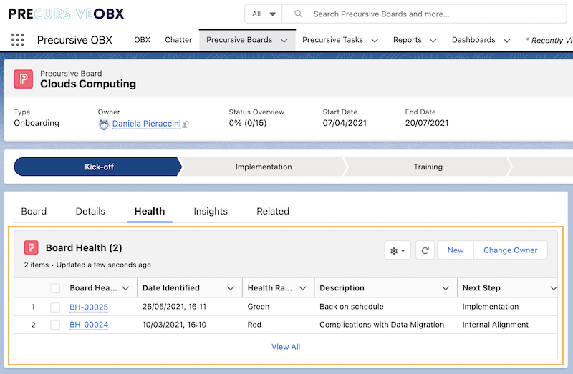Select the Health tab
This screenshot has width=573, height=374.
pos(150,211)
